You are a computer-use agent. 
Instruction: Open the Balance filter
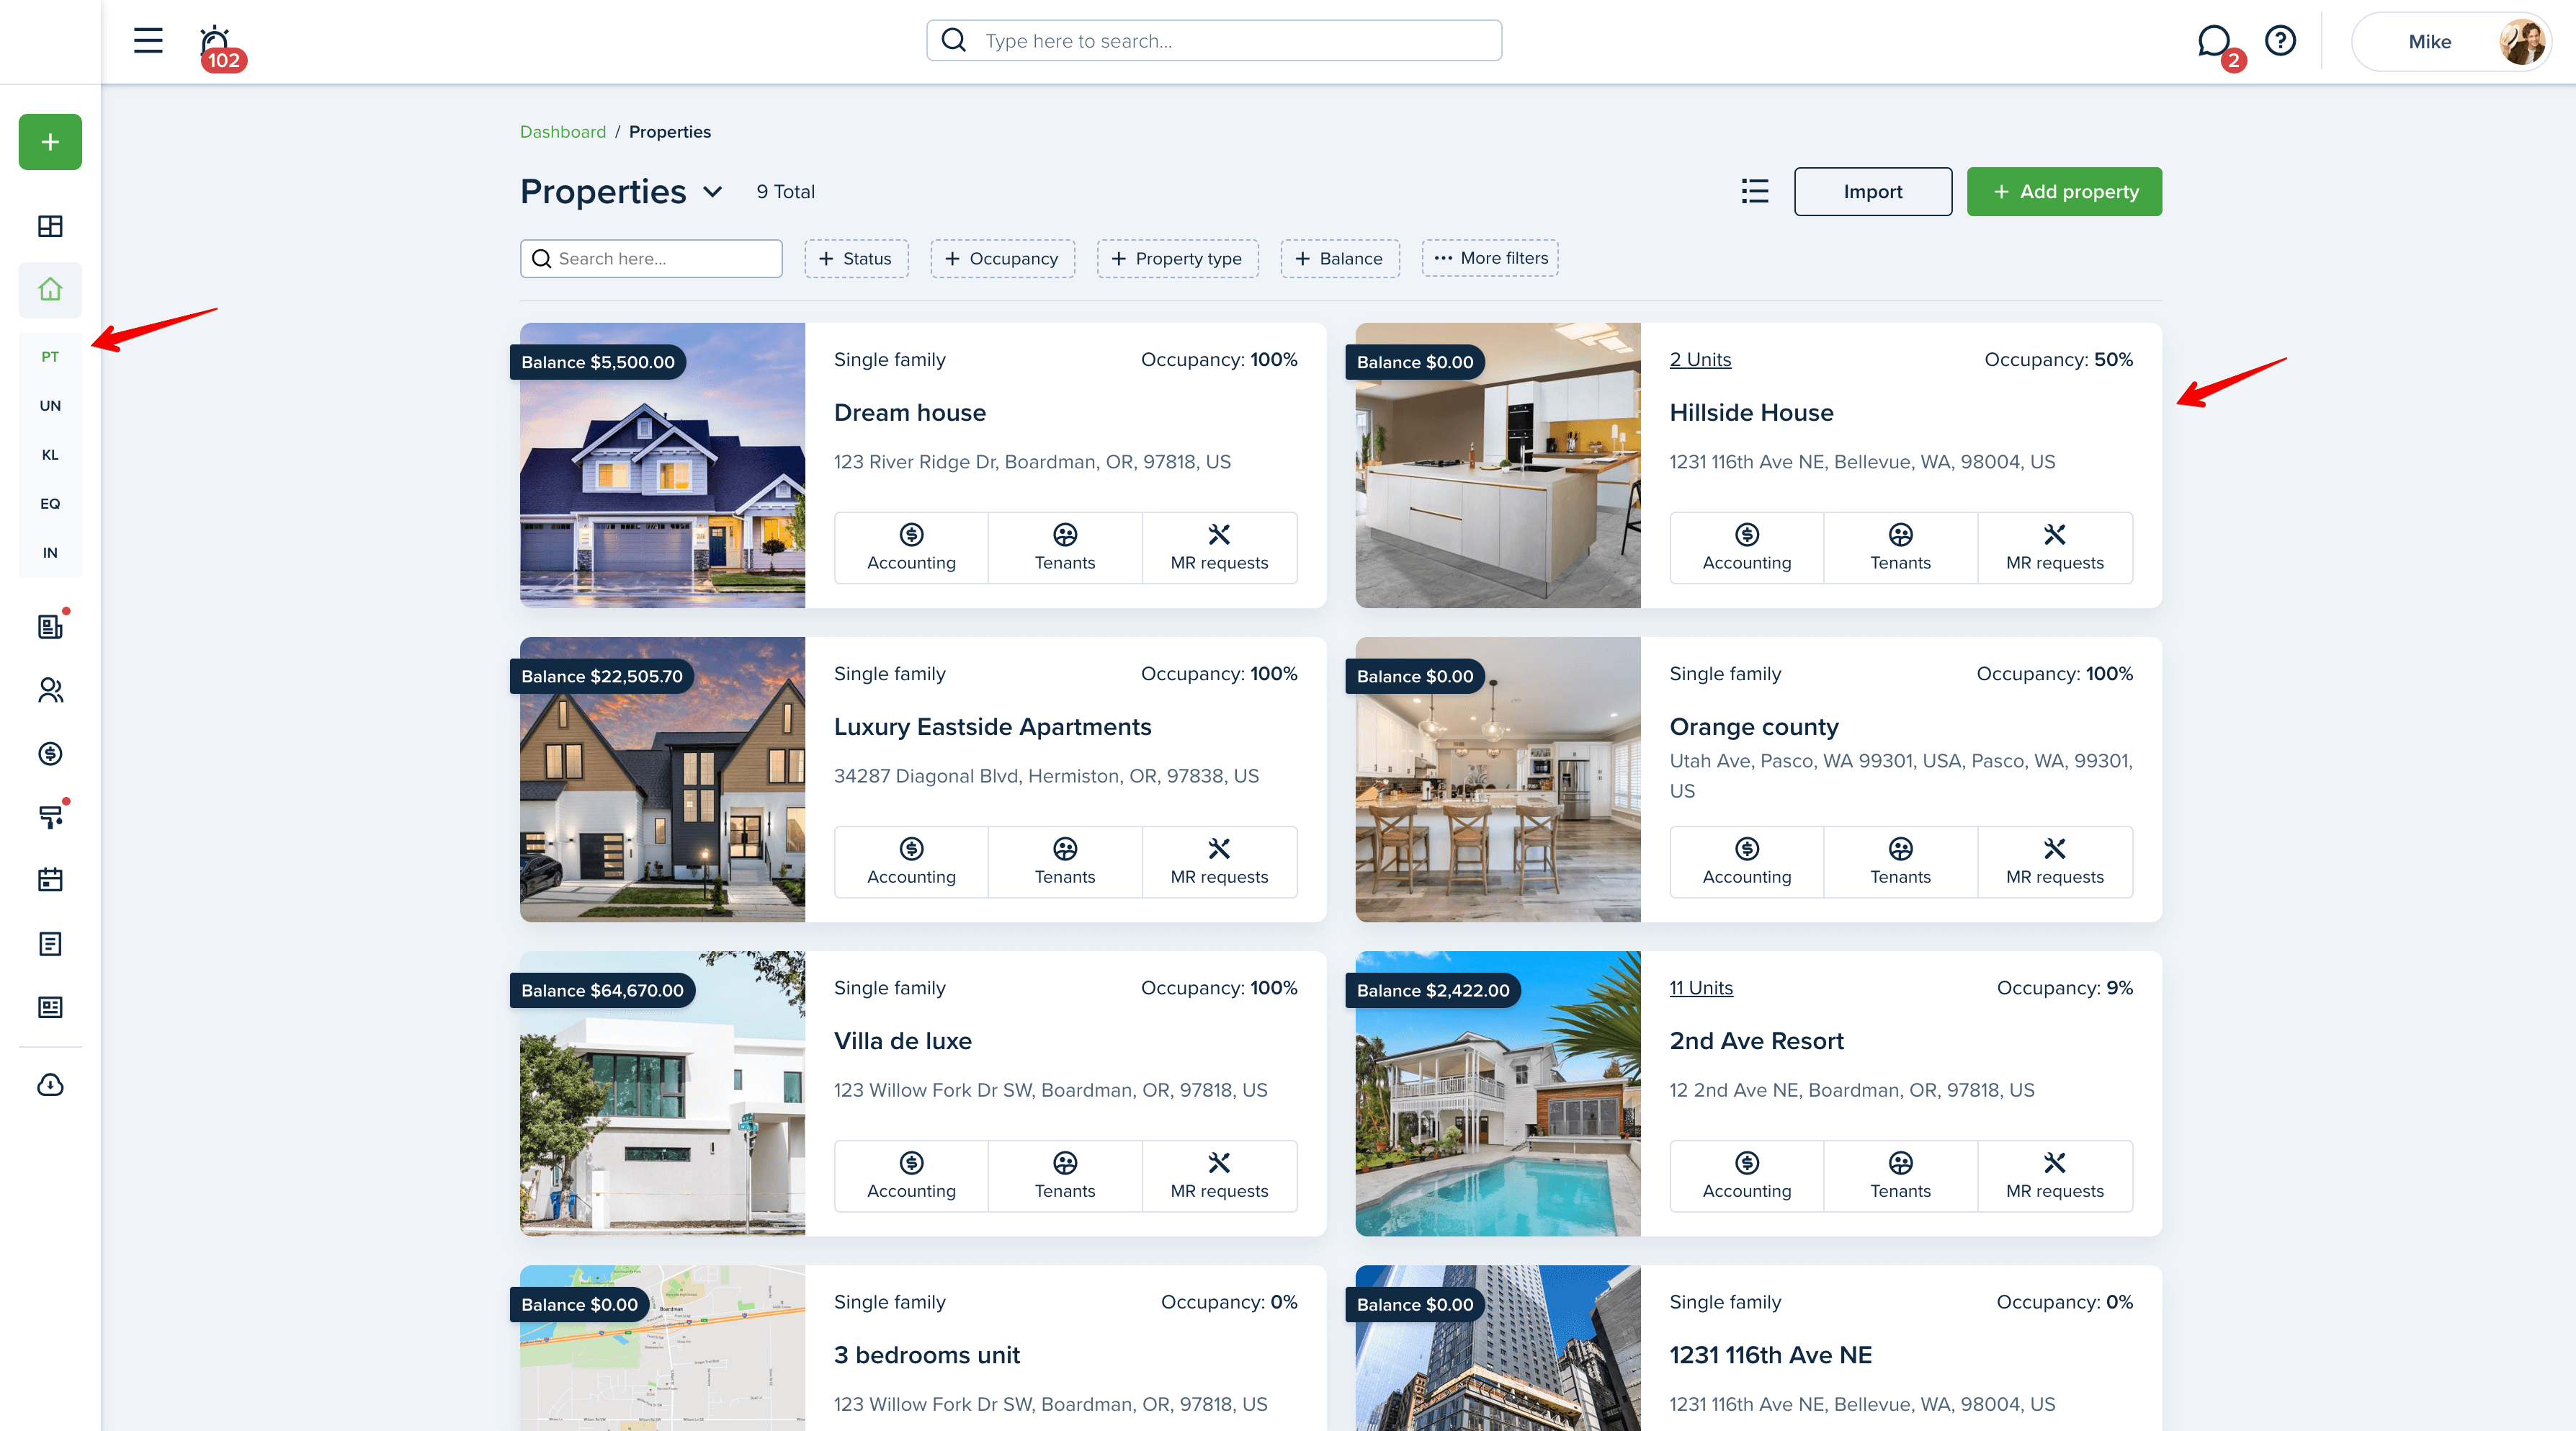click(1340, 258)
